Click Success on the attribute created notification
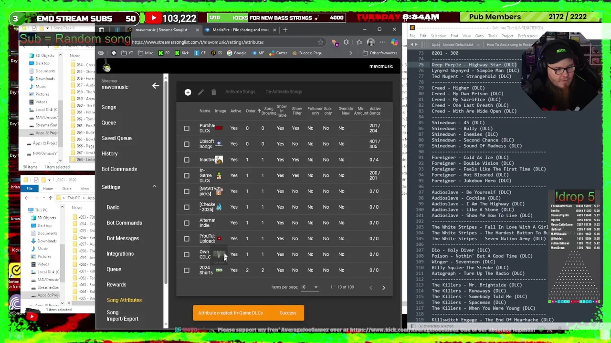The image size is (611, 343). point(288,313)
